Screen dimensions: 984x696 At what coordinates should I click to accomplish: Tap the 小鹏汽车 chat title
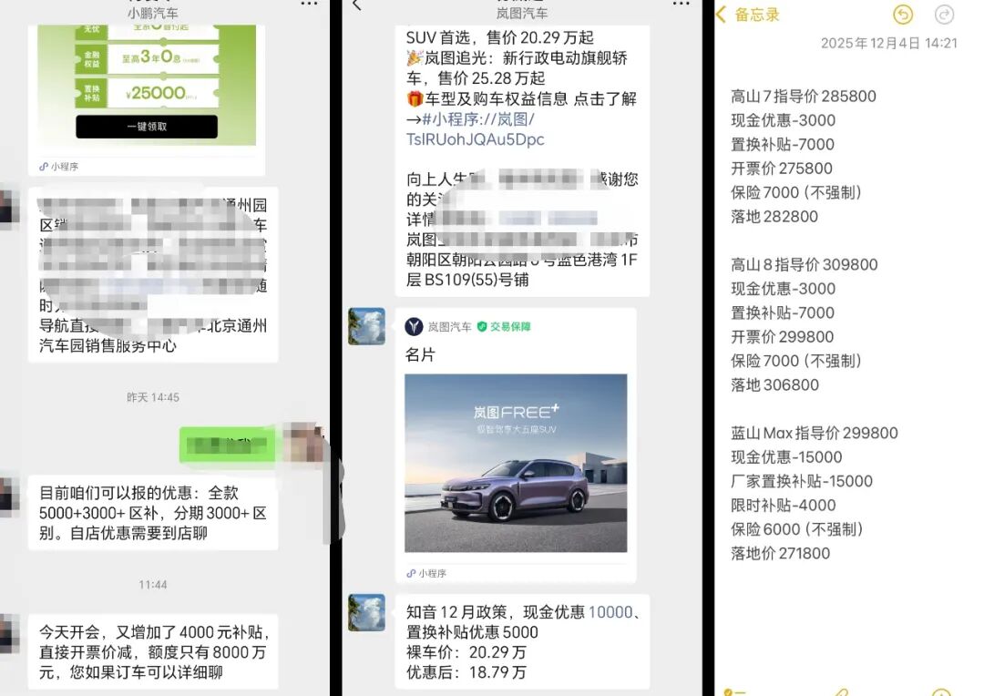152,13
